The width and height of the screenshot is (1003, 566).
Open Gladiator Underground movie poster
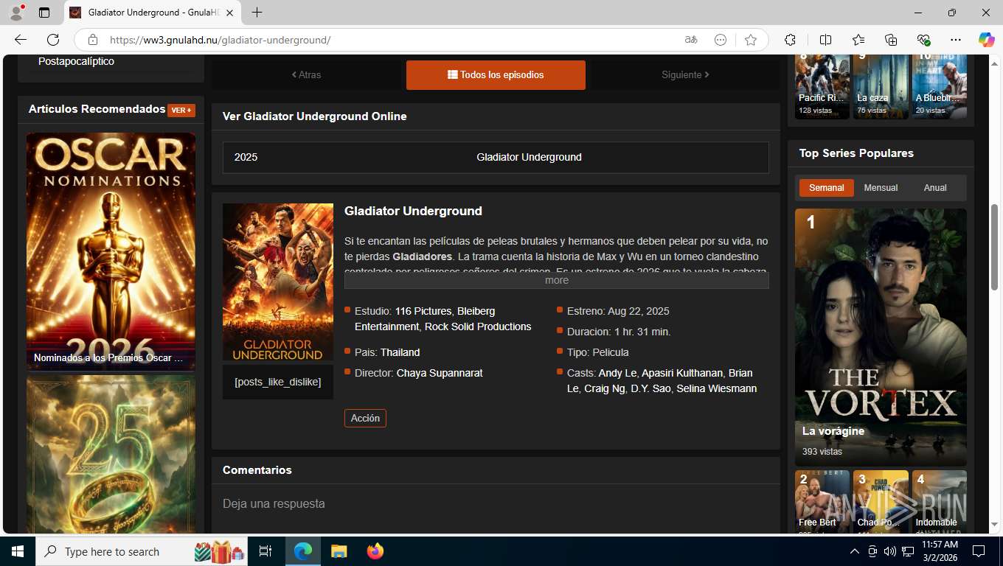tap(278, 282)
